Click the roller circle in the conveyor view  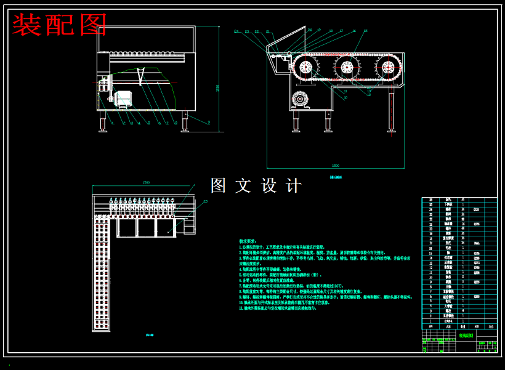pos(347,66)
